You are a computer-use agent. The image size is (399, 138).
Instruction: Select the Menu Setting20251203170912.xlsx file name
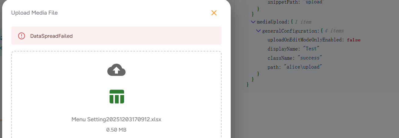coord(116,119)
